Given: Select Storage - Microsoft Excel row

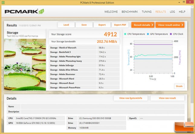Looking at the screenshot, I should [x=84, y=83].
